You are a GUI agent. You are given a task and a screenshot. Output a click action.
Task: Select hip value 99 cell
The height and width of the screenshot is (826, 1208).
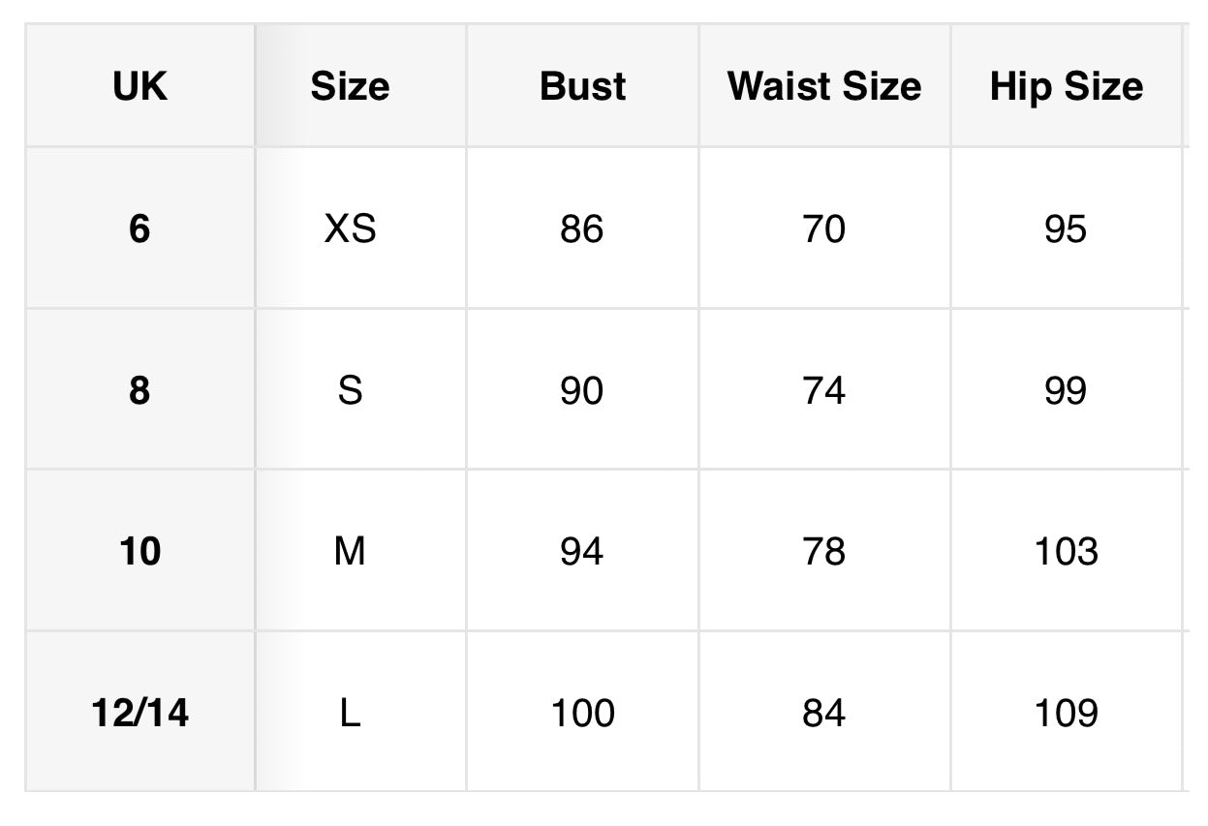[x=1066, y=390]
